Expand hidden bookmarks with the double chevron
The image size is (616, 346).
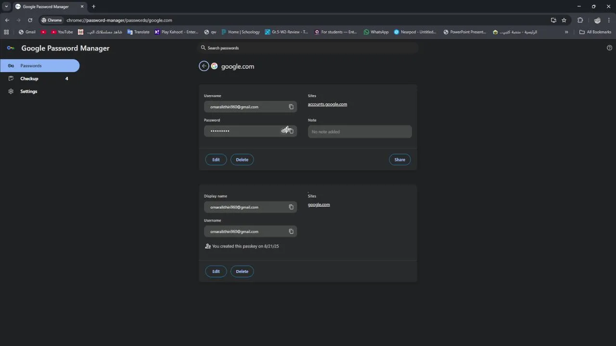pyautogui.click(x=566, y=32)
